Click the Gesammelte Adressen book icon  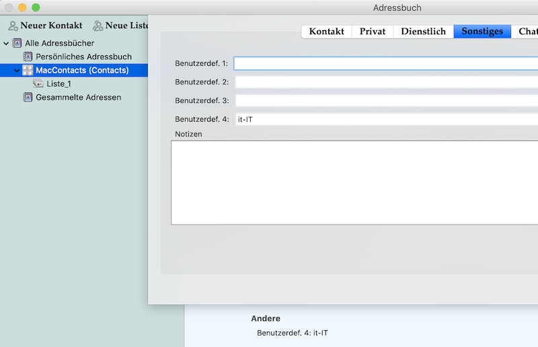[28, 97]
